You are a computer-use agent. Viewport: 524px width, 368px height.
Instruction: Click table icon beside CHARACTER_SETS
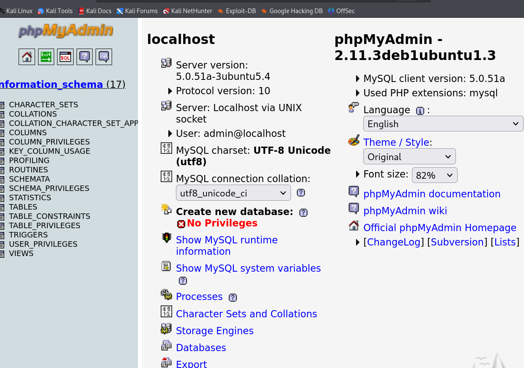(2, 105)
